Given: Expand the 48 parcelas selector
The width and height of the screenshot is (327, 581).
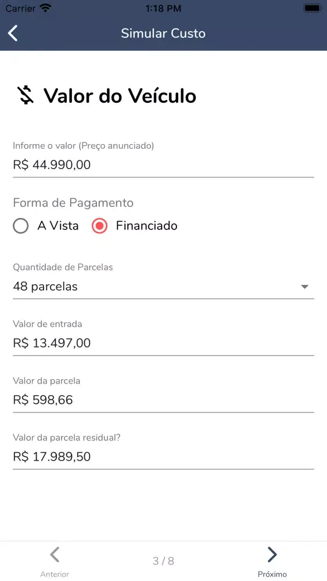Looking at the screenshot, I should pos(163,286).
